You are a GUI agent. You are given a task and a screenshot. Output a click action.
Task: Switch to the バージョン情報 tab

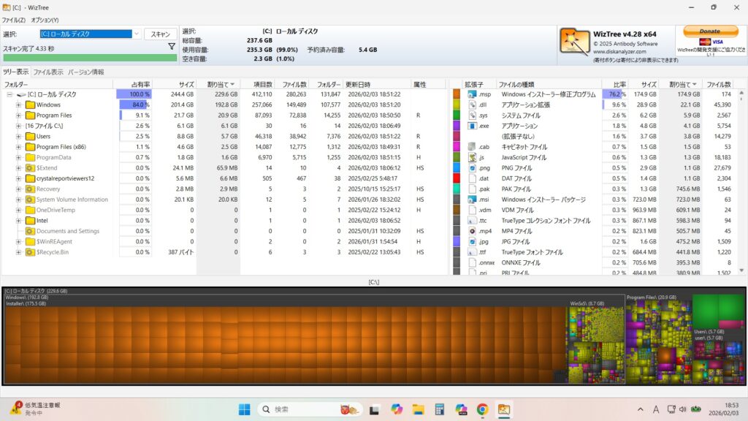click(85, 72)
